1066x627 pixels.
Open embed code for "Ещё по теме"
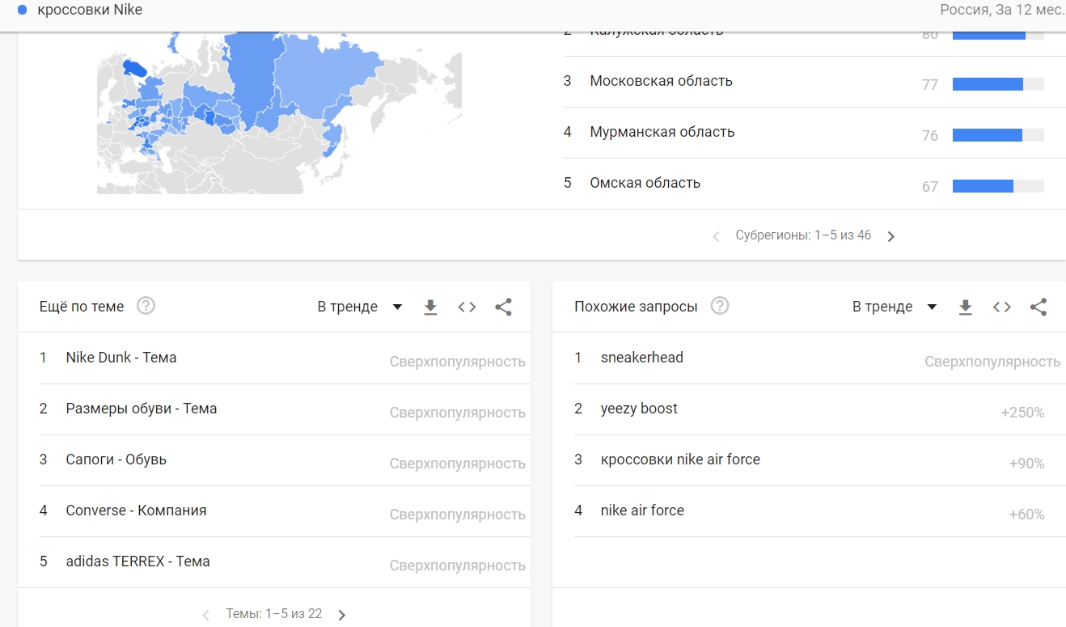[467, 307]
